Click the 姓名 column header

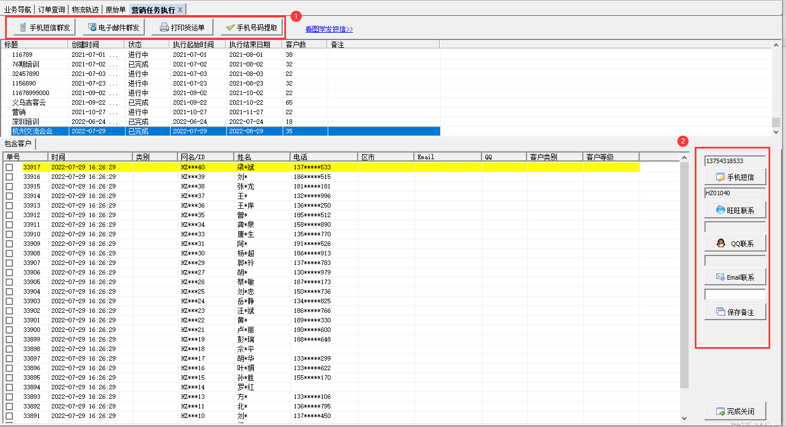coord(262,157)
